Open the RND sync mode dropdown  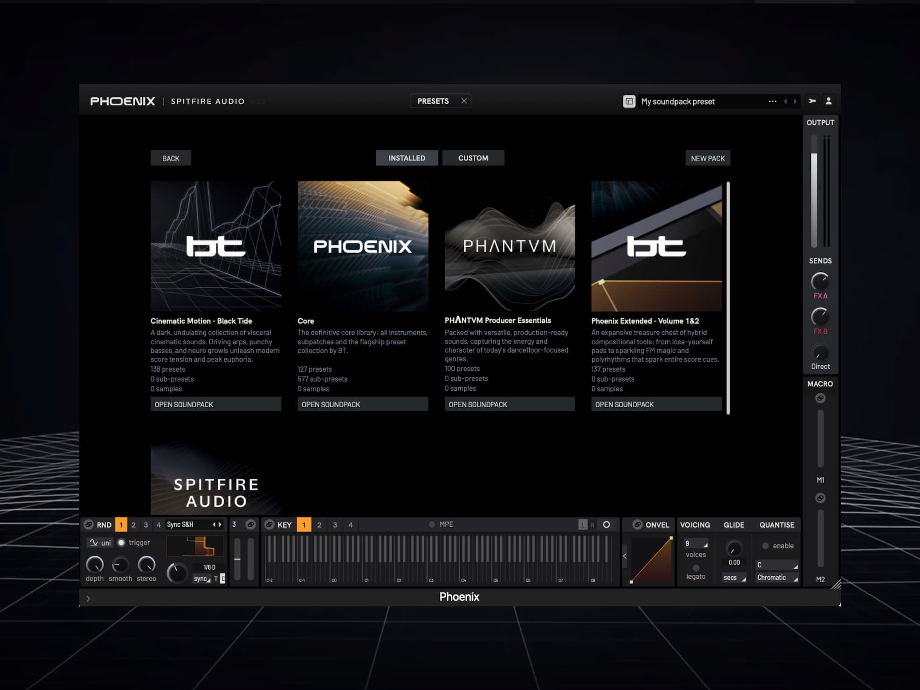(202, 578)
